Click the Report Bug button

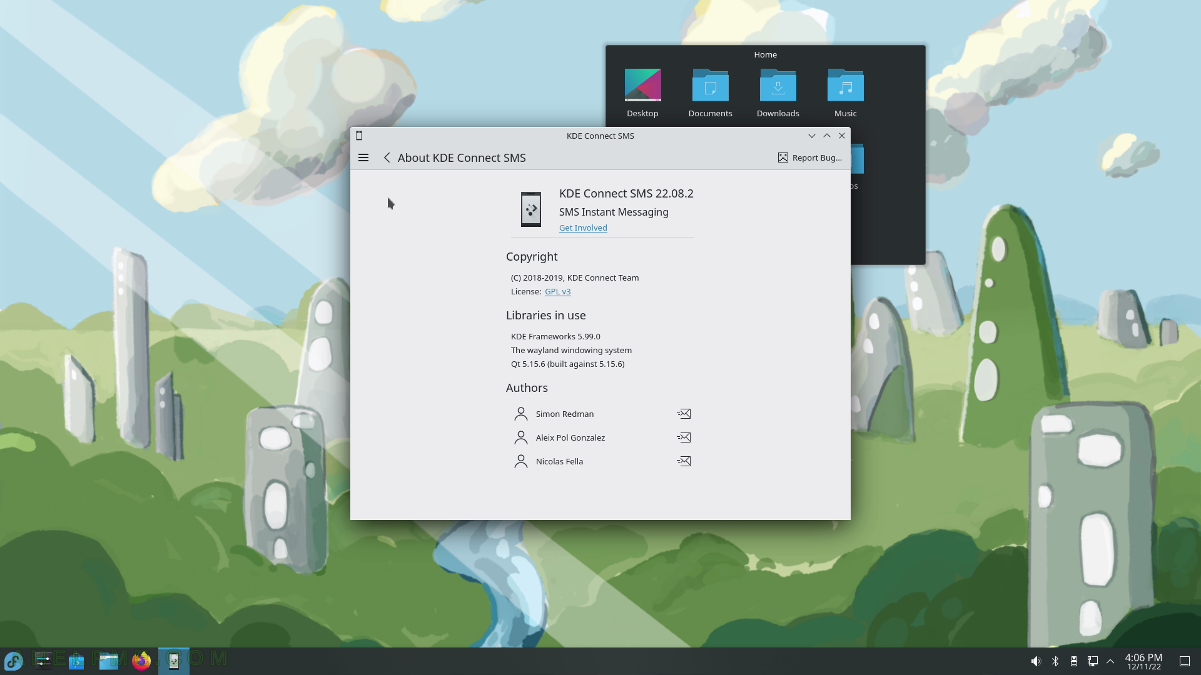(810, 157)
